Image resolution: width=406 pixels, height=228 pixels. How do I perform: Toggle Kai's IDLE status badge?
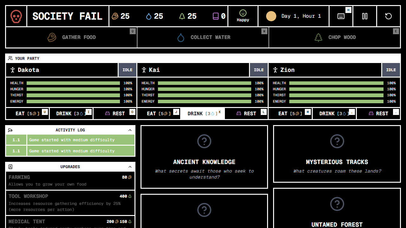coord(259,70)
